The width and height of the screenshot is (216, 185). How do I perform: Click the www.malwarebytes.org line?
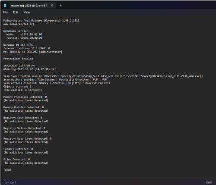[x=19, y=24]
